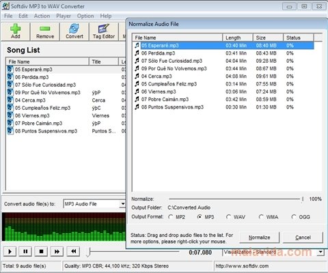This screenshot has height=273, width=328.
Task: Select the WAV output format
Action: point(228,217)
